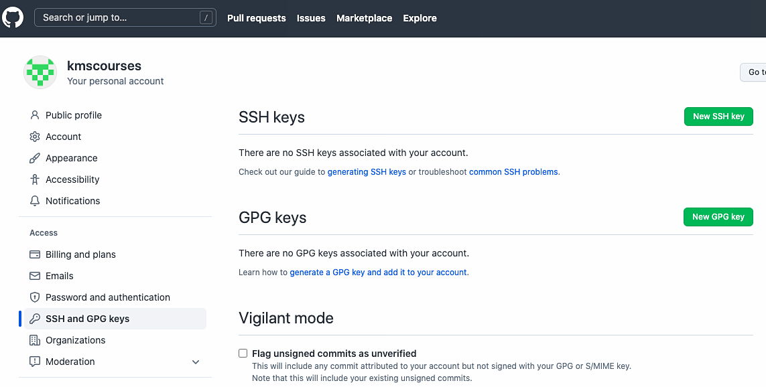Viewport: 766px width, 387px height.
Task: Click the Organizations building icon
Action: tap(34, 340)
